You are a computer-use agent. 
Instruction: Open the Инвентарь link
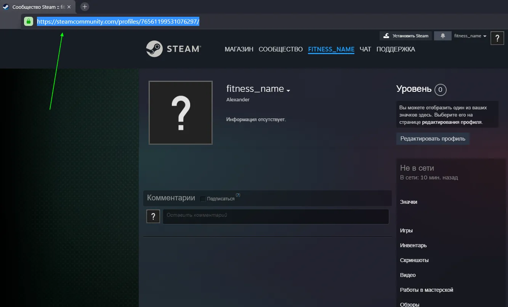pyautogui.click(x=413, y=245)
